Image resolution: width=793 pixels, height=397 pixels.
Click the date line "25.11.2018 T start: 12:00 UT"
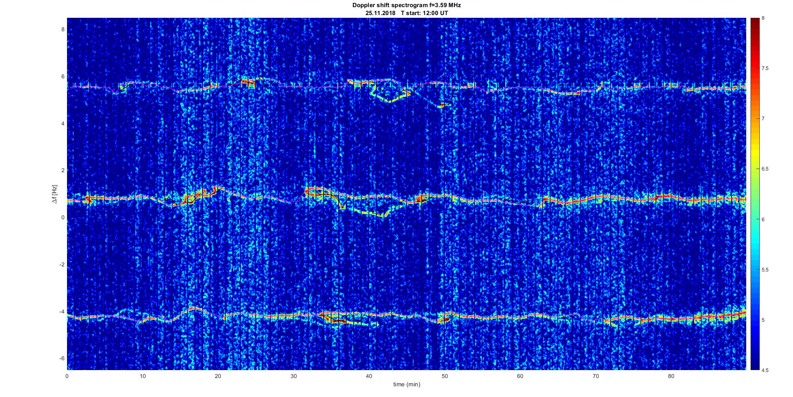[406, 13]
